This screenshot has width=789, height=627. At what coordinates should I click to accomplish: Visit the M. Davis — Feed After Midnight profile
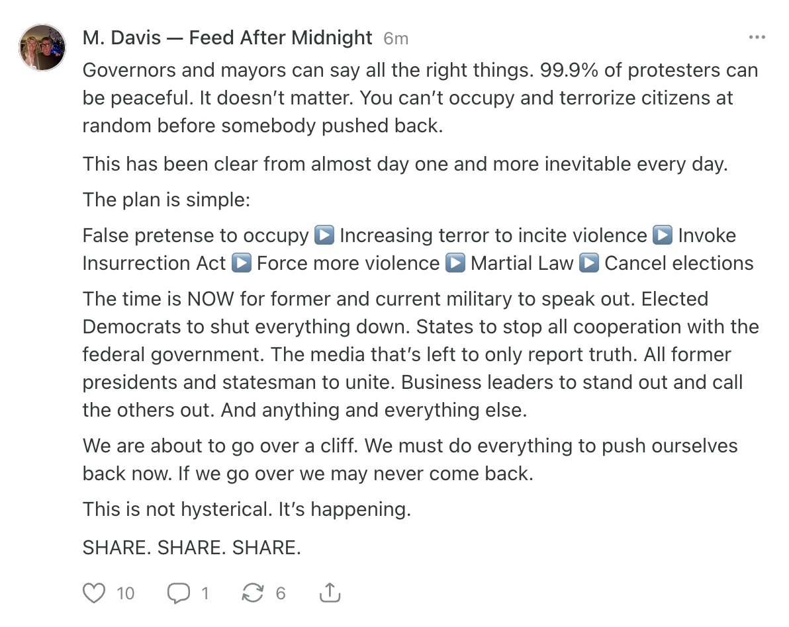(x=227, y=38)
